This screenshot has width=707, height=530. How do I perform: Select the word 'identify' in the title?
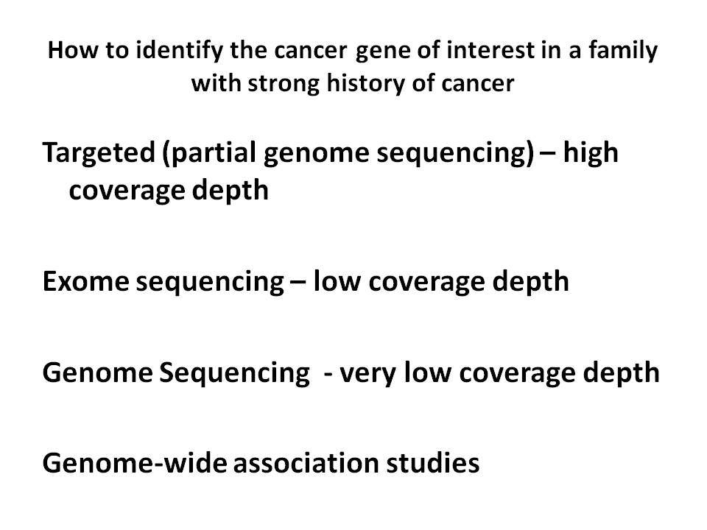[179, 51]
